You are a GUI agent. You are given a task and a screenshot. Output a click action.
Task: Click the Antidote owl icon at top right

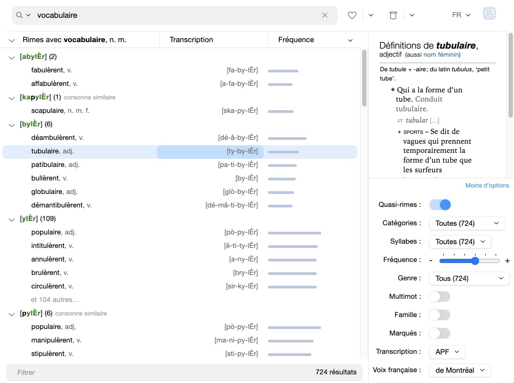pyautogui.click(x=489, y=14)
